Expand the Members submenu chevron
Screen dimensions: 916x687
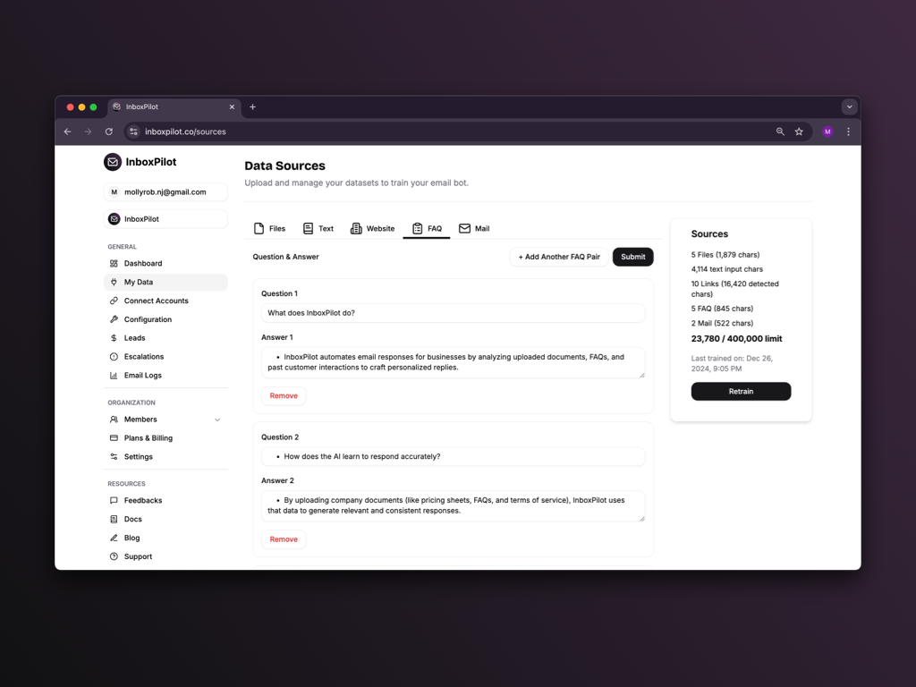pyautogui.click(x=217, y=420)
